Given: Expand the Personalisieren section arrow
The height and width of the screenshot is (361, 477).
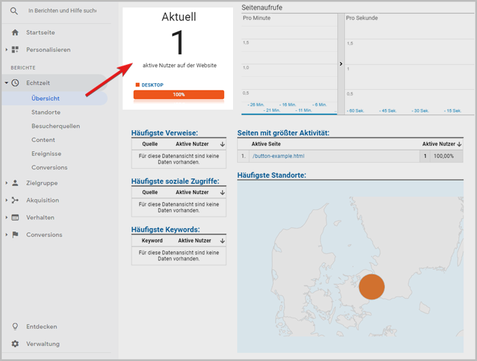Looking at the screenshot, I should coord(6,50).
